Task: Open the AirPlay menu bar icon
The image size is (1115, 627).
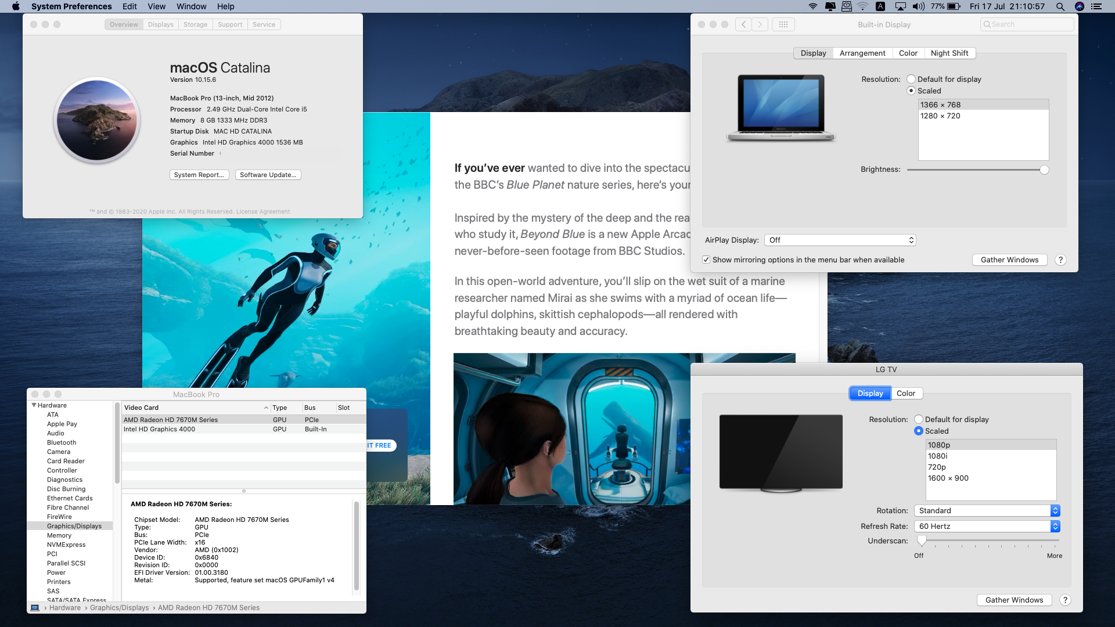Action: point(901,6)
